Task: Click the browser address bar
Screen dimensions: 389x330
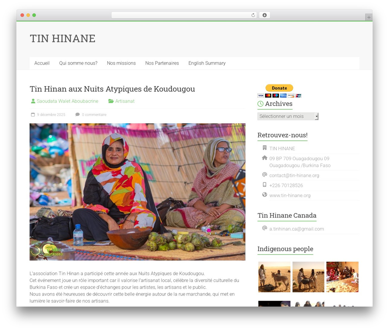Action: pyautogui.click(x=184, y=15)
